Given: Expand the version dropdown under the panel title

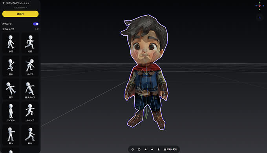Looking at the screenshot, I should click(20, 8).
